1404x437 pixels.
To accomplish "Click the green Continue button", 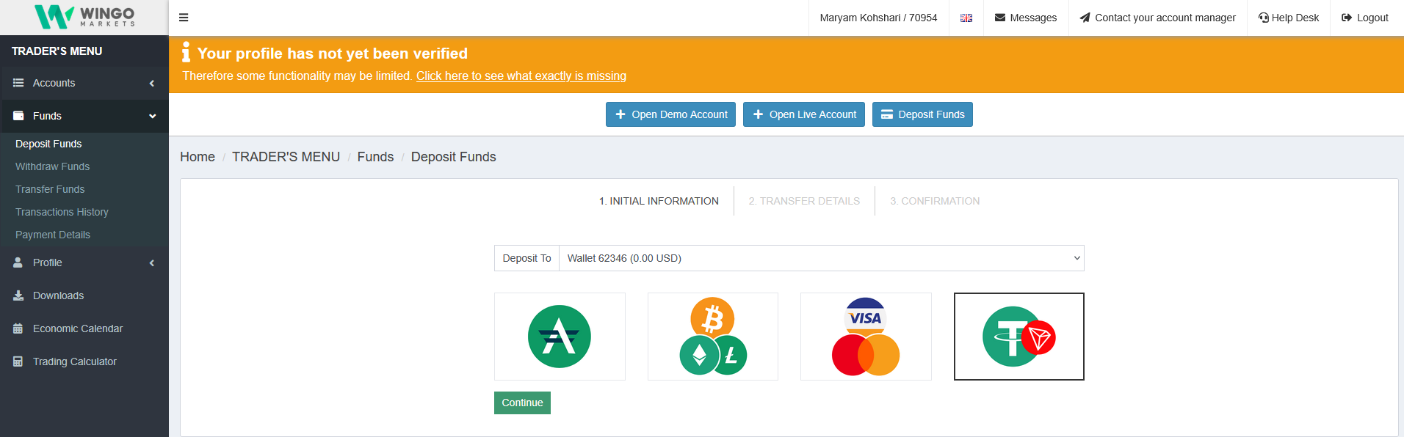I will [x=522, y=403].
